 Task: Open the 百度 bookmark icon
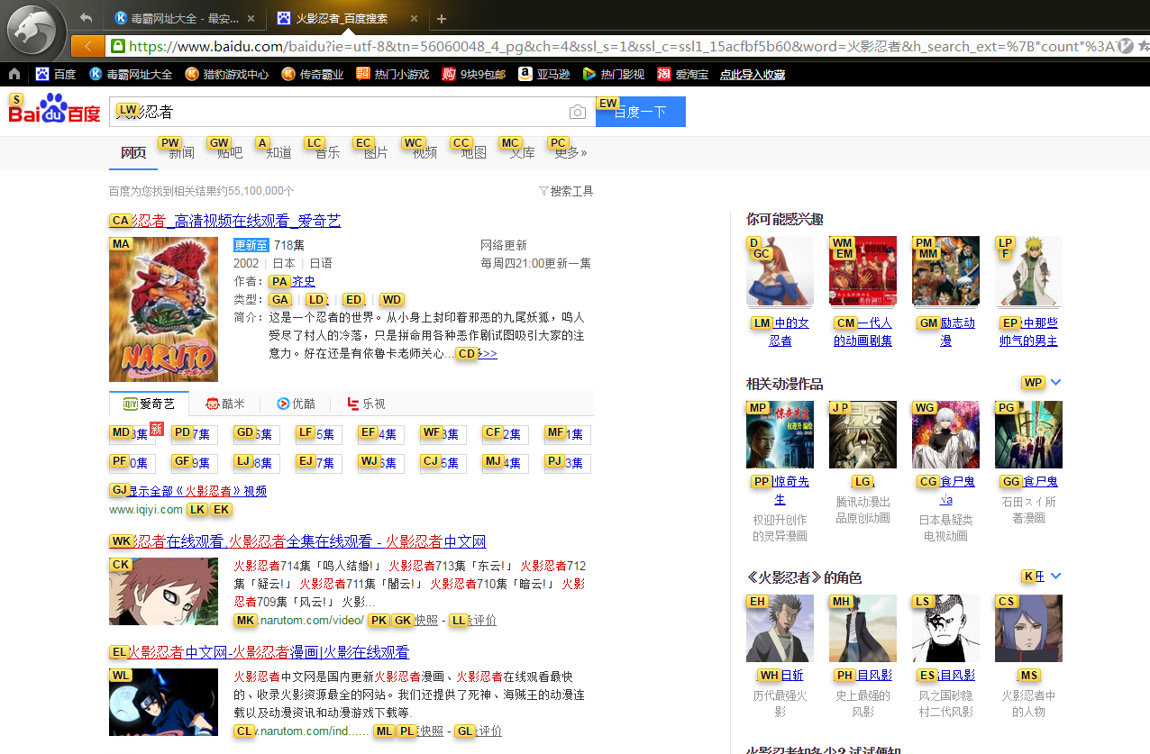point(42,74)
